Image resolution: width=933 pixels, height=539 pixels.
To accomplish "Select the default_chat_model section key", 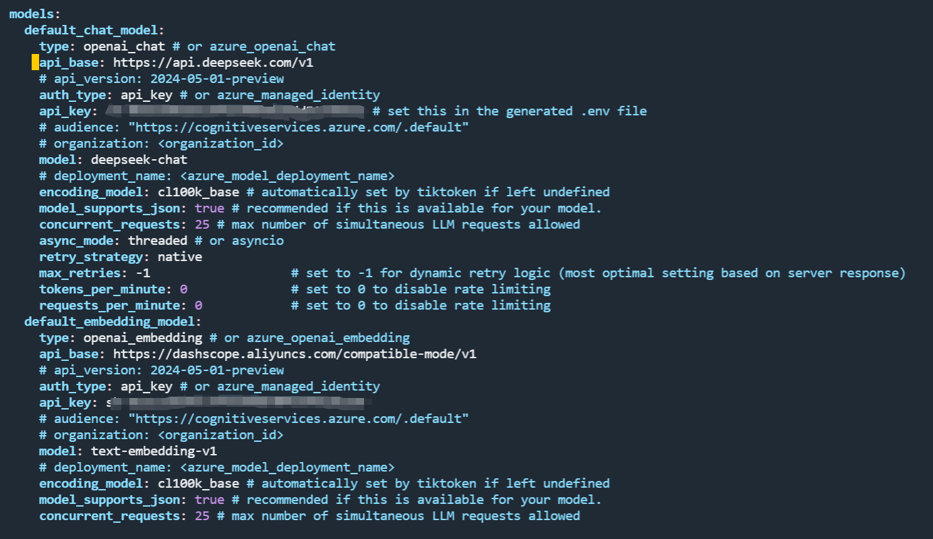I will tap(94, 30).
